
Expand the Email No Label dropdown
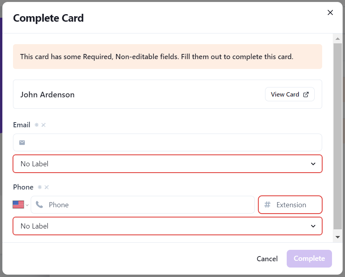point(168,164)
